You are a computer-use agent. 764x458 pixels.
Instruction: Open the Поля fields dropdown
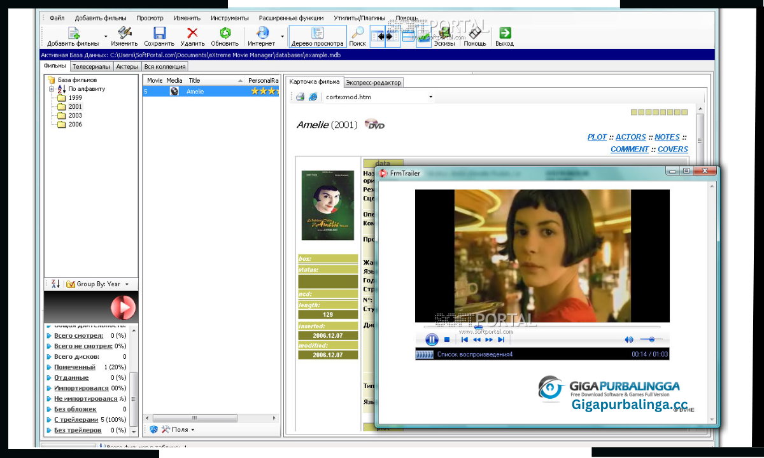193,430
